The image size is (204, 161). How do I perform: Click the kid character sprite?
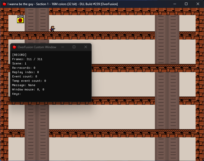tap(52, 29)
